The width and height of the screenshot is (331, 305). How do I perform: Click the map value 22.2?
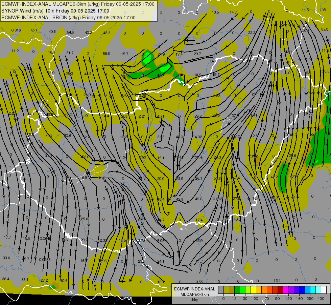coord(252,33)
